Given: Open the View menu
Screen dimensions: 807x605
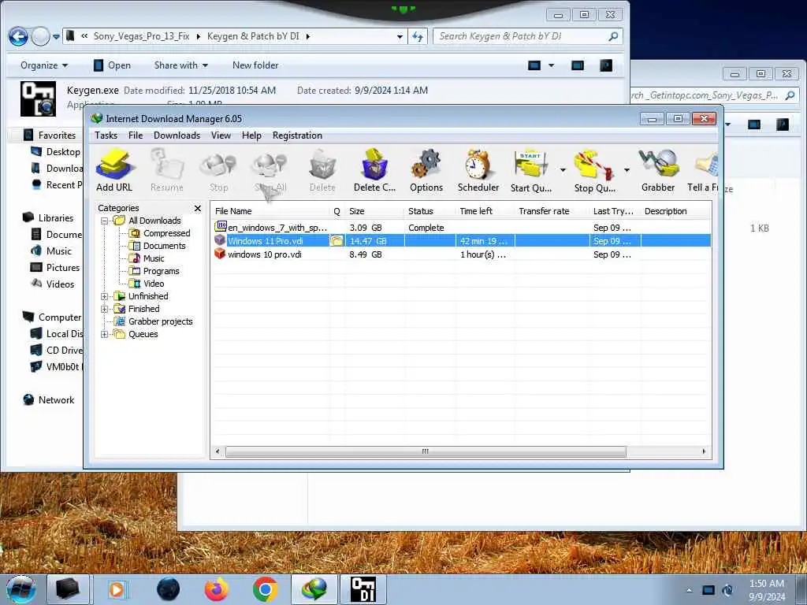Looking at the screenshot, I should point(221,135).
